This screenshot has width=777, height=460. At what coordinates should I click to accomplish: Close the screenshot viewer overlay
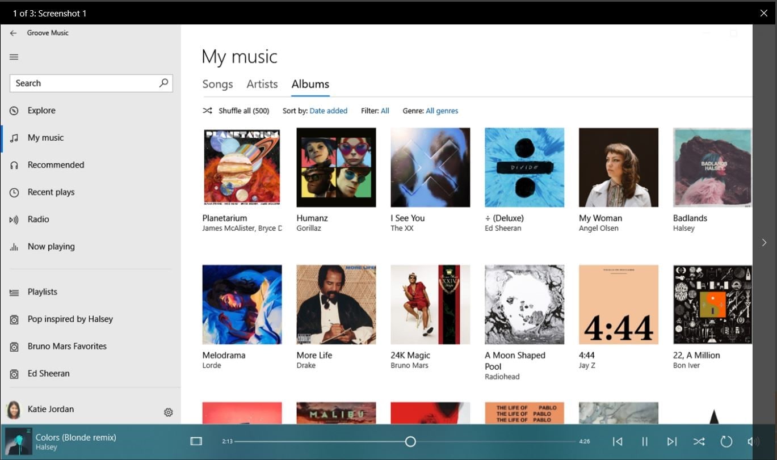click(x=764, y=13)
